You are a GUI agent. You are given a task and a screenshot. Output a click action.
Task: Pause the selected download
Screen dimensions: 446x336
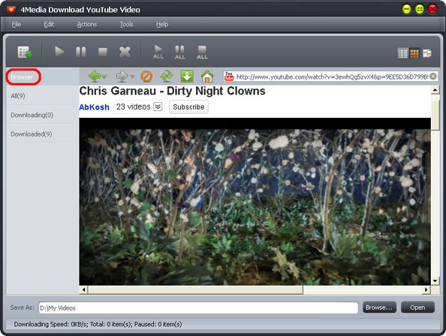[x=81, y=52]
